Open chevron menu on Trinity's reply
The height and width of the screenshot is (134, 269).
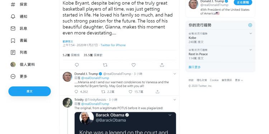[x=175, y=100]
